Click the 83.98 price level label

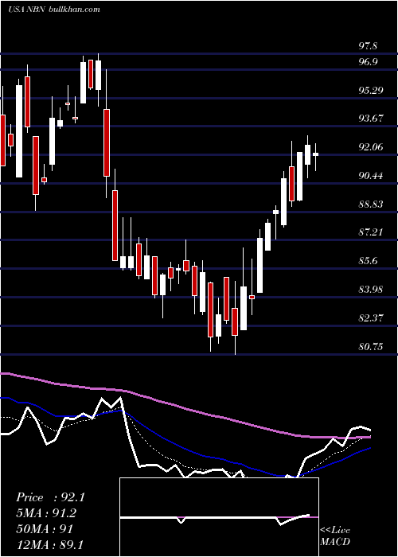tap(370, 290)
